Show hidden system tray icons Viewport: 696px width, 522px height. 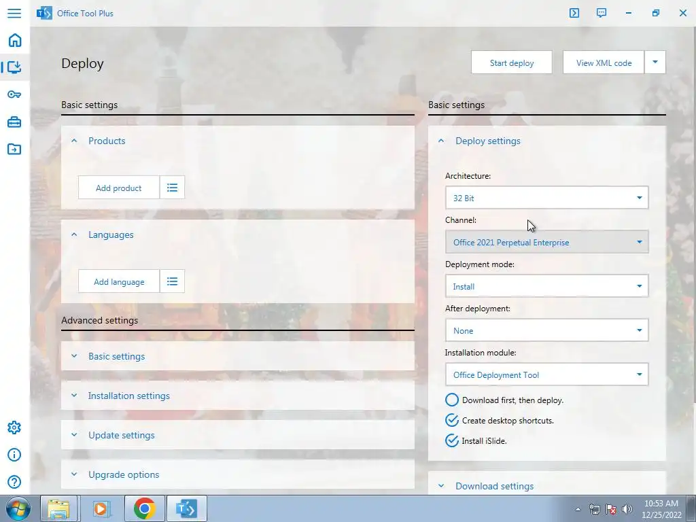(578, 509)
